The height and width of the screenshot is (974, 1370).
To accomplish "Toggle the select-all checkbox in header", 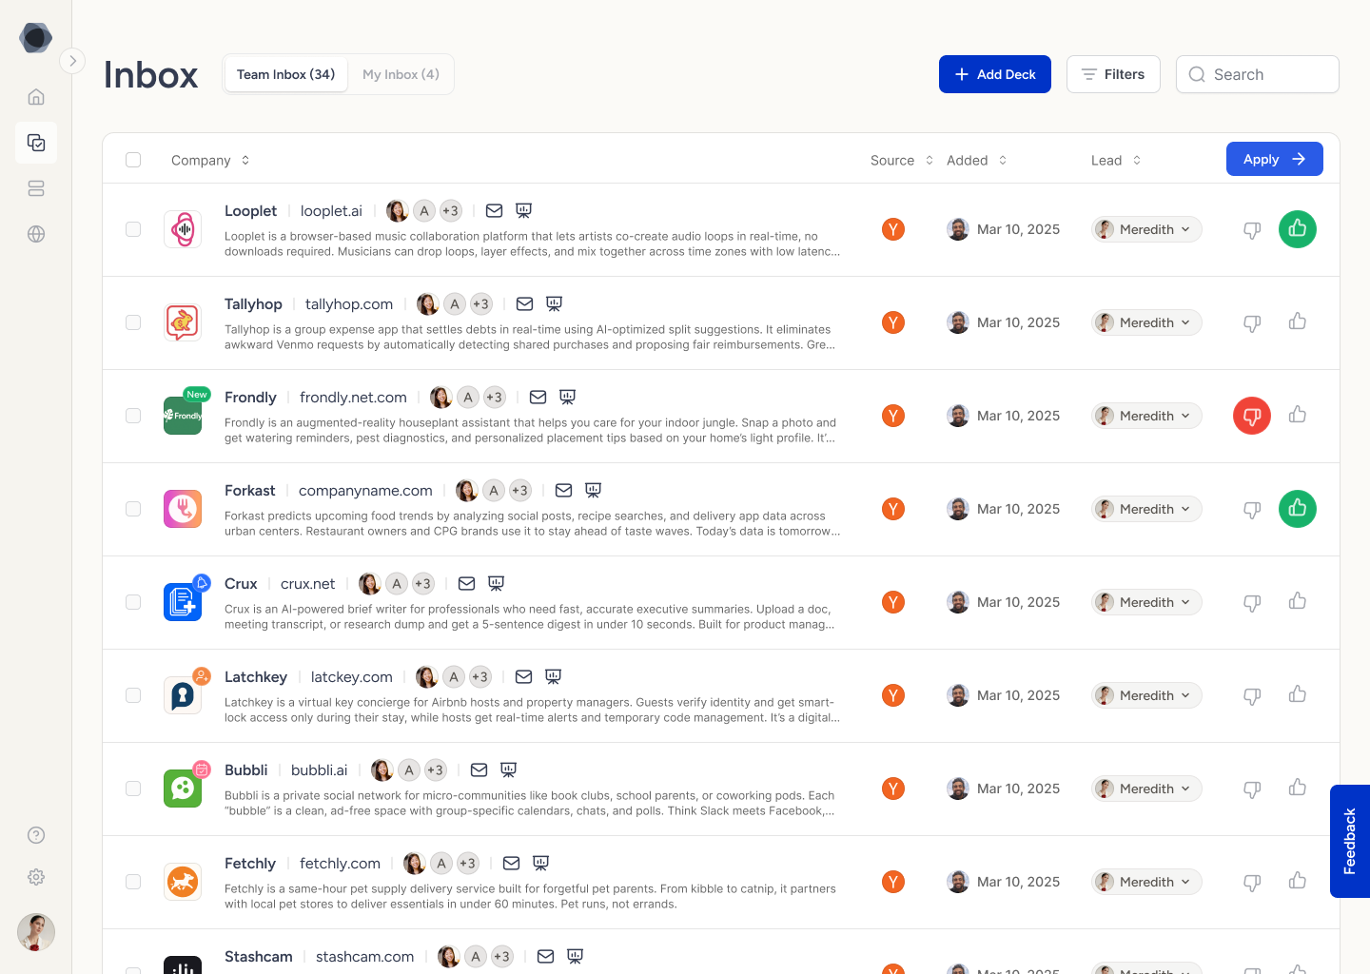I will click(133, 160).
